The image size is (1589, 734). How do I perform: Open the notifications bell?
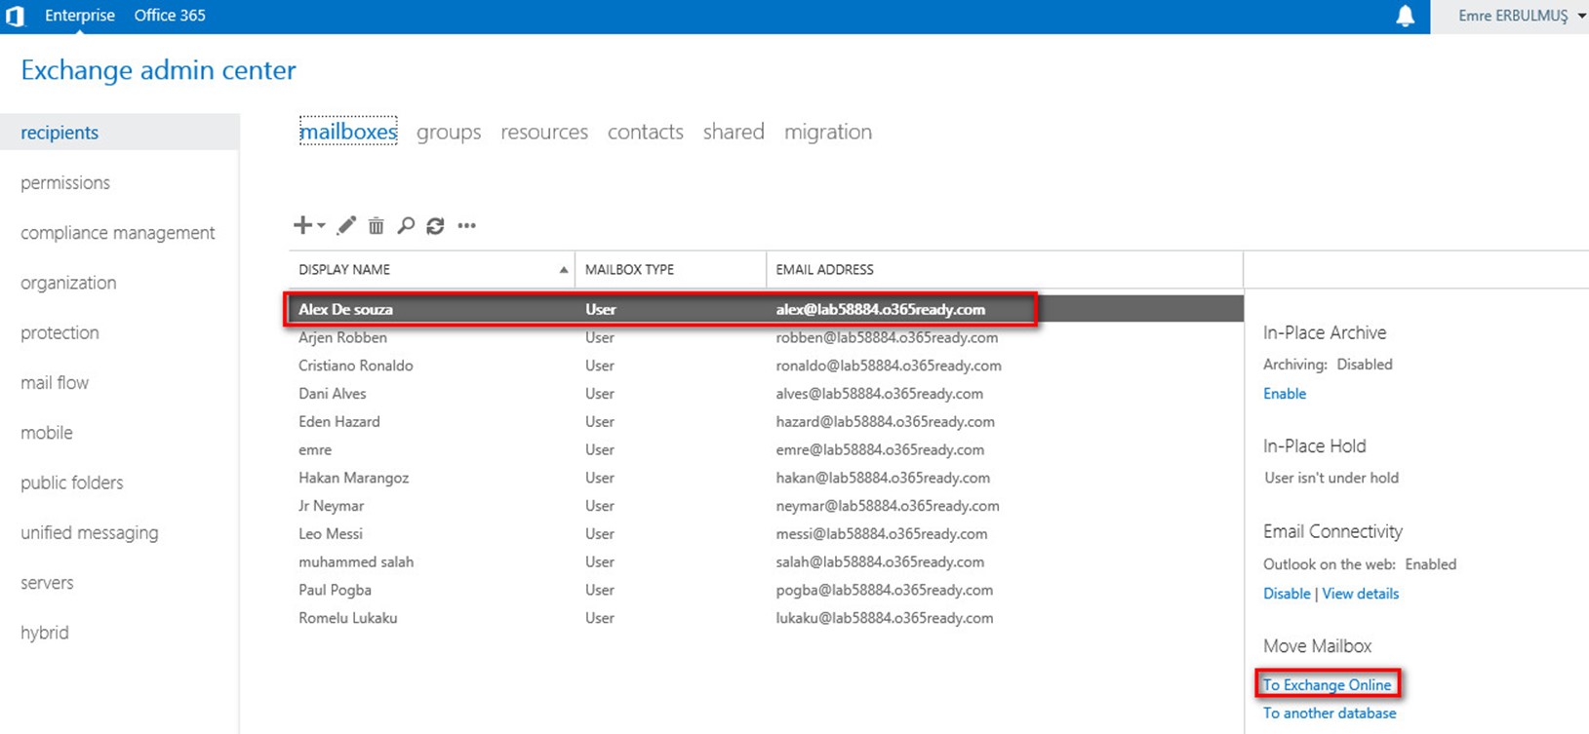(1405, 16)
